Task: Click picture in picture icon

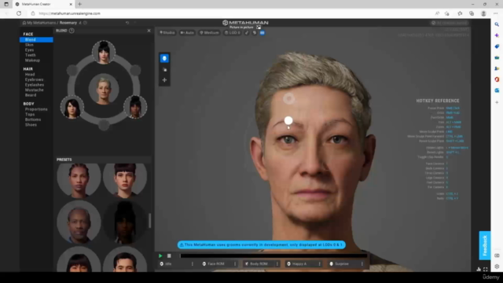Action: [259, 28]
